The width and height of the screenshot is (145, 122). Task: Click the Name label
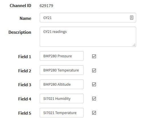point(26,18)
